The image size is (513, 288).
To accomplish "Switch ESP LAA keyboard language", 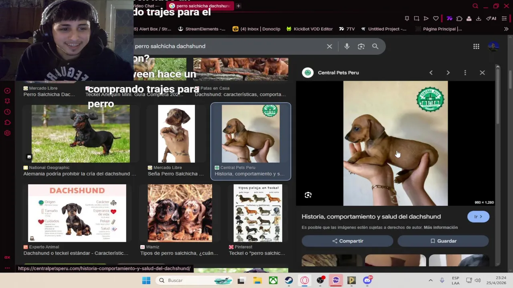I will click(x=456, y=280).
